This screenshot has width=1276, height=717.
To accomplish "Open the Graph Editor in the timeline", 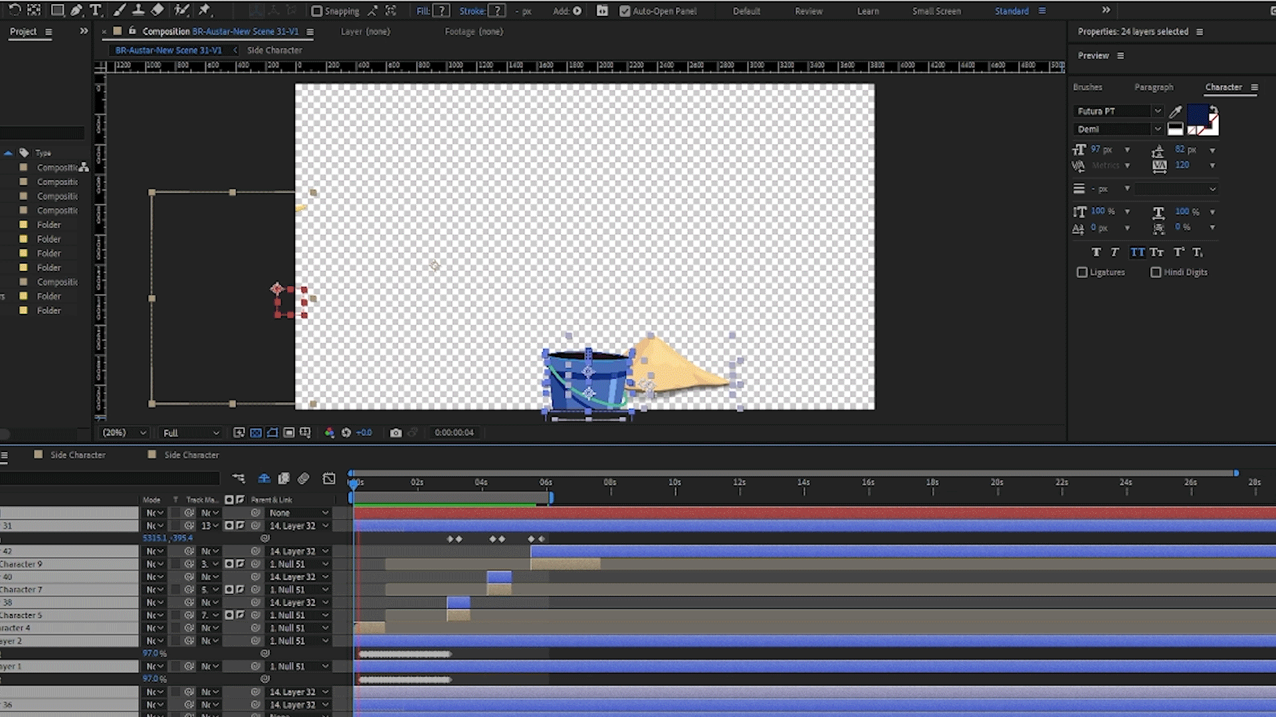I will [329, 479].
